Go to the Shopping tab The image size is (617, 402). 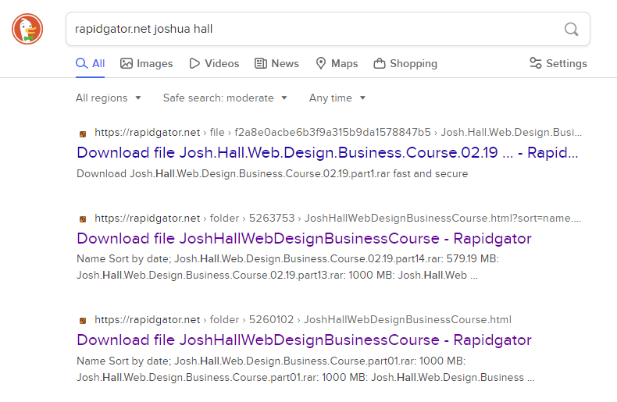tap(405, 63)
